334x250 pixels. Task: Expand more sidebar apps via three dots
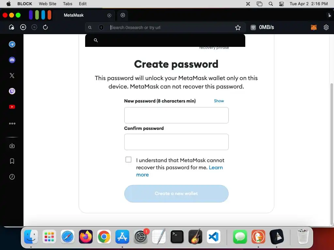(x=12, y=123)
